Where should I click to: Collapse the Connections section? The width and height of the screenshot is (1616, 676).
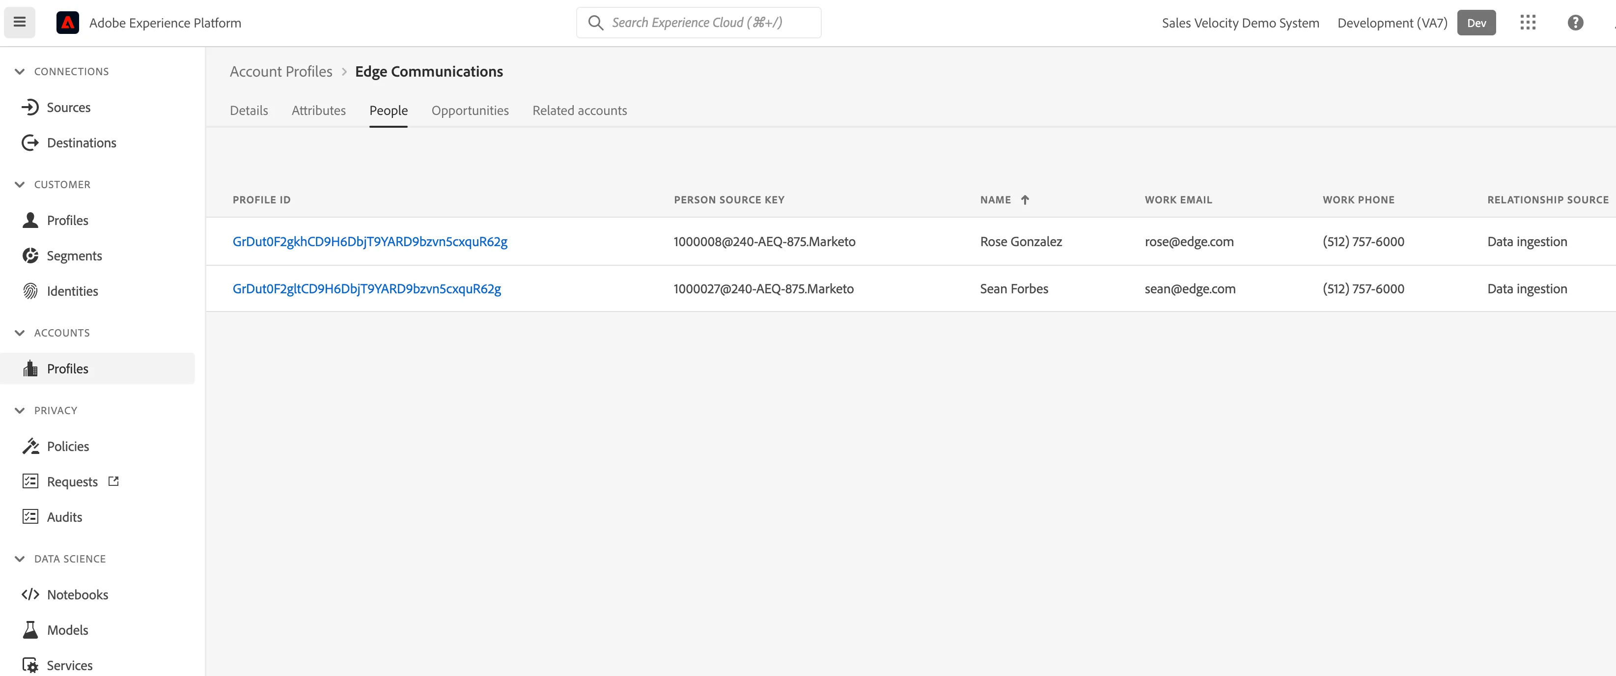pos(20,72)
